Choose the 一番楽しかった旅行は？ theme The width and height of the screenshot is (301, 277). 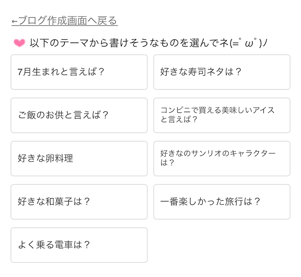221,202
